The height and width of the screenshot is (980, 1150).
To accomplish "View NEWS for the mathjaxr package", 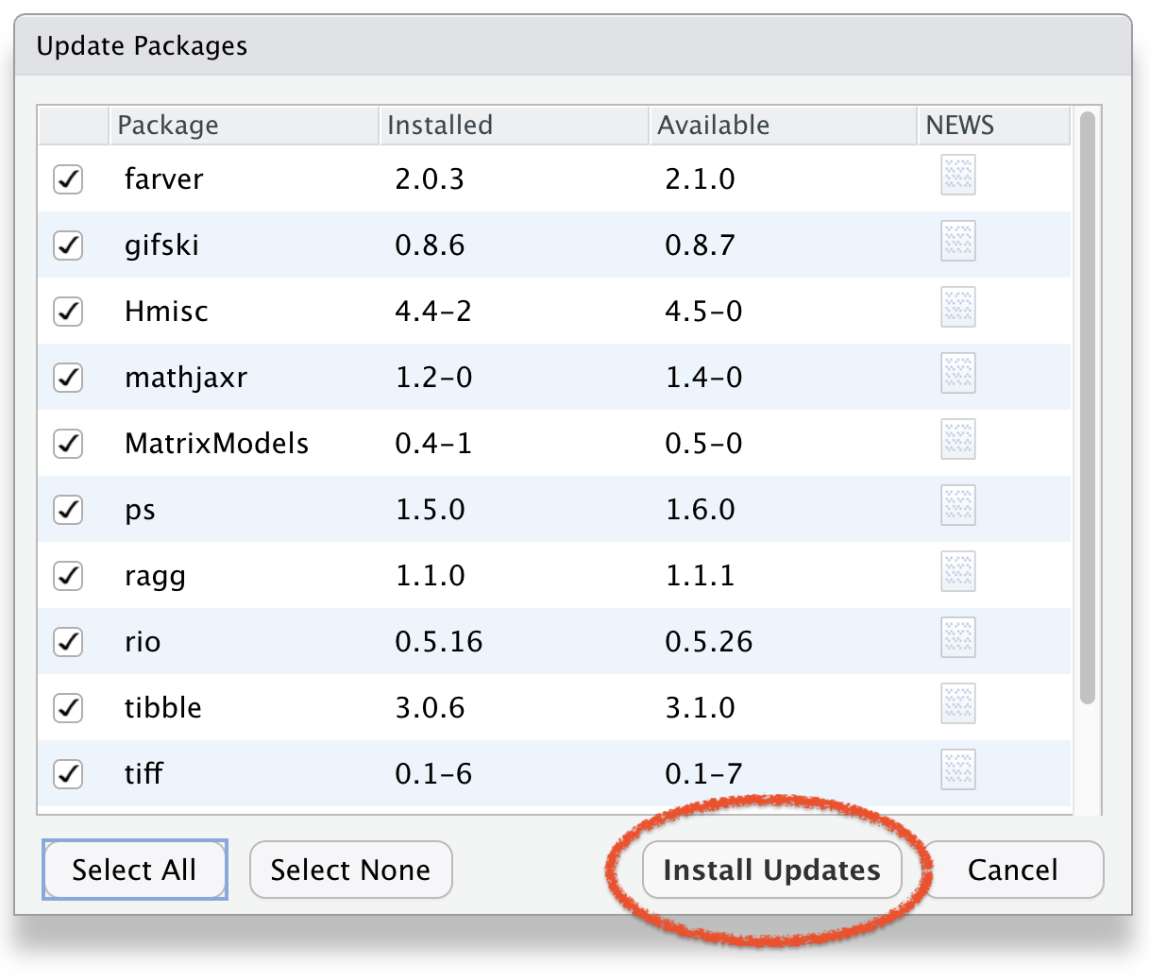I will (957, 374).
